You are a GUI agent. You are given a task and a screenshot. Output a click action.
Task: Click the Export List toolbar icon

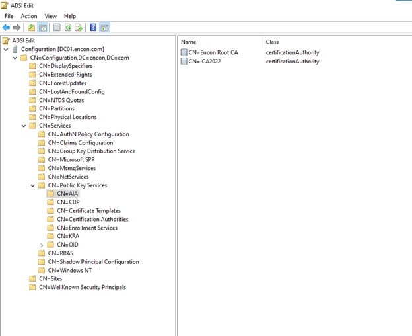coord(79,28)
